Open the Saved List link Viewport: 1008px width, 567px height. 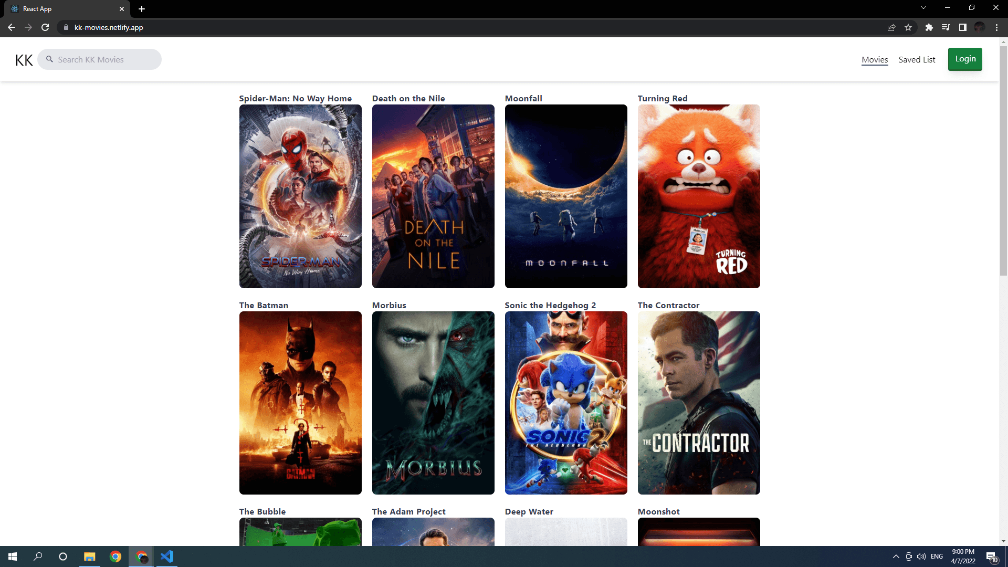917,59
